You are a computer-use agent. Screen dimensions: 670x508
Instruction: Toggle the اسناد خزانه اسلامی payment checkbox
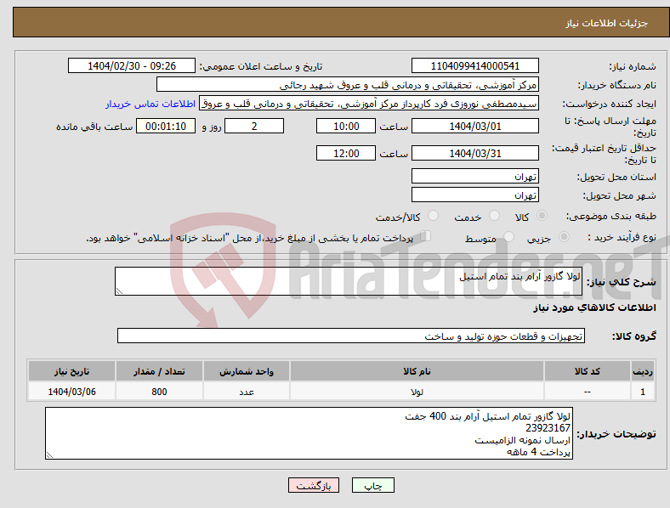click(x=426, y=236)
